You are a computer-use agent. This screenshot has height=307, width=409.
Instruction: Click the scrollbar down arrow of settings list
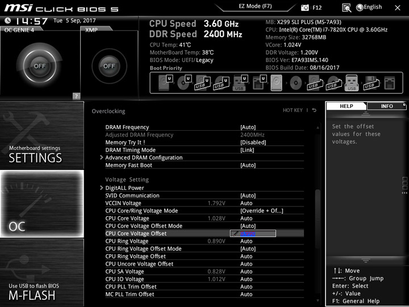click(318, 301)
